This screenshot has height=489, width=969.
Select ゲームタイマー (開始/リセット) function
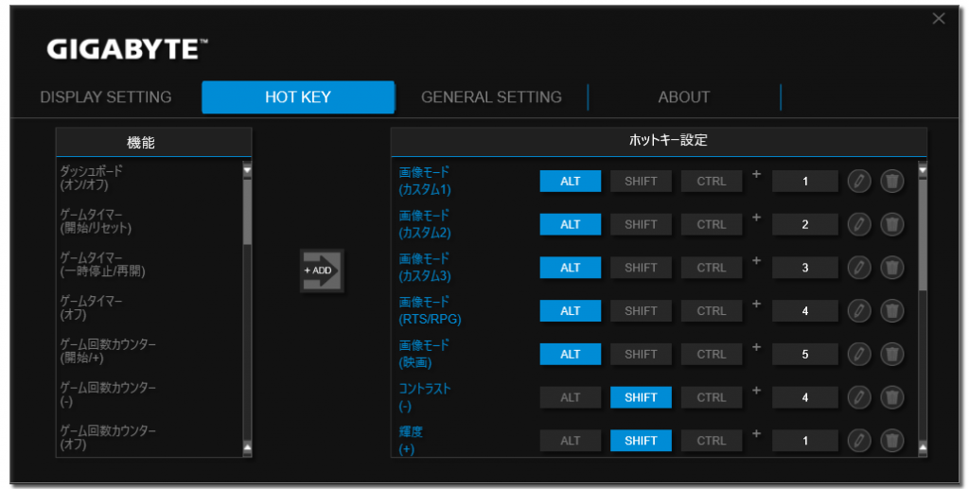[x=96, y=221]
